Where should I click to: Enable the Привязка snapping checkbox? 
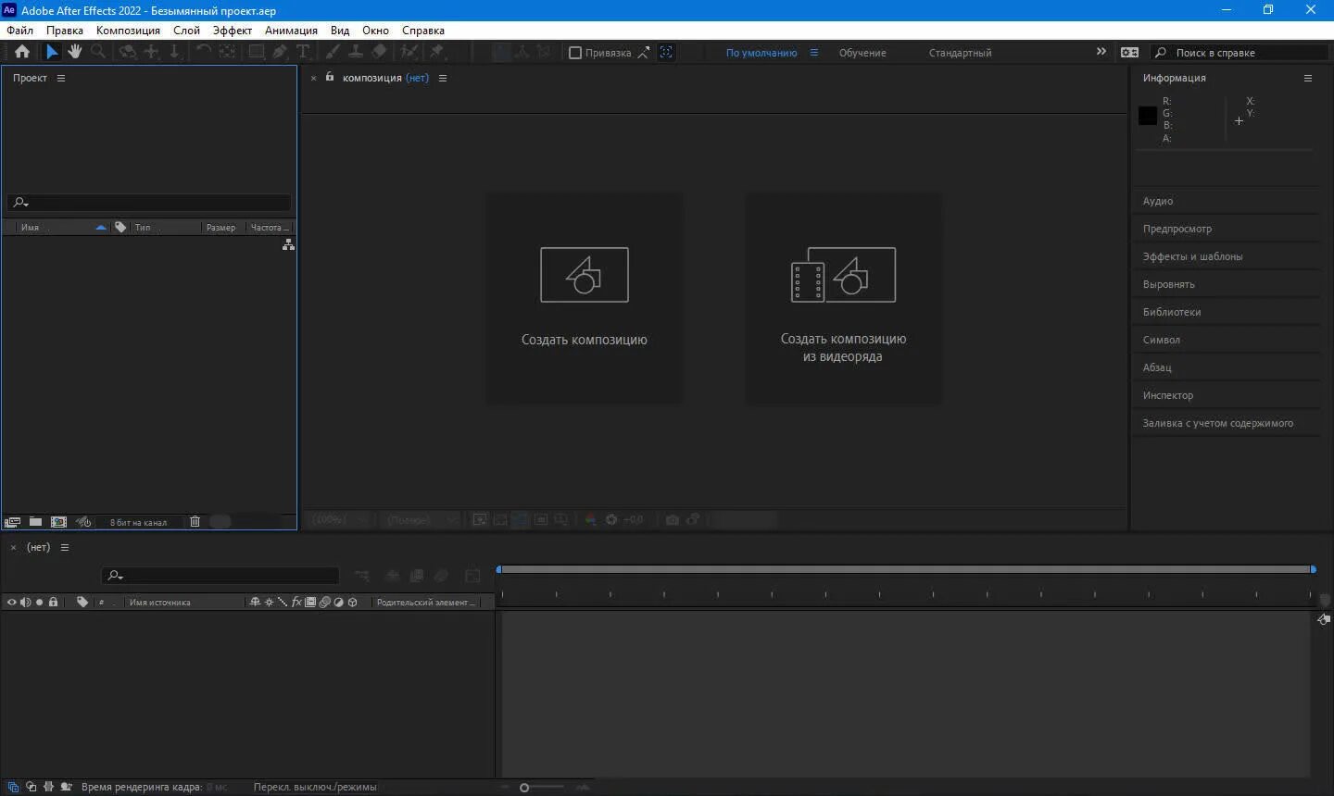tap(576, 52)
